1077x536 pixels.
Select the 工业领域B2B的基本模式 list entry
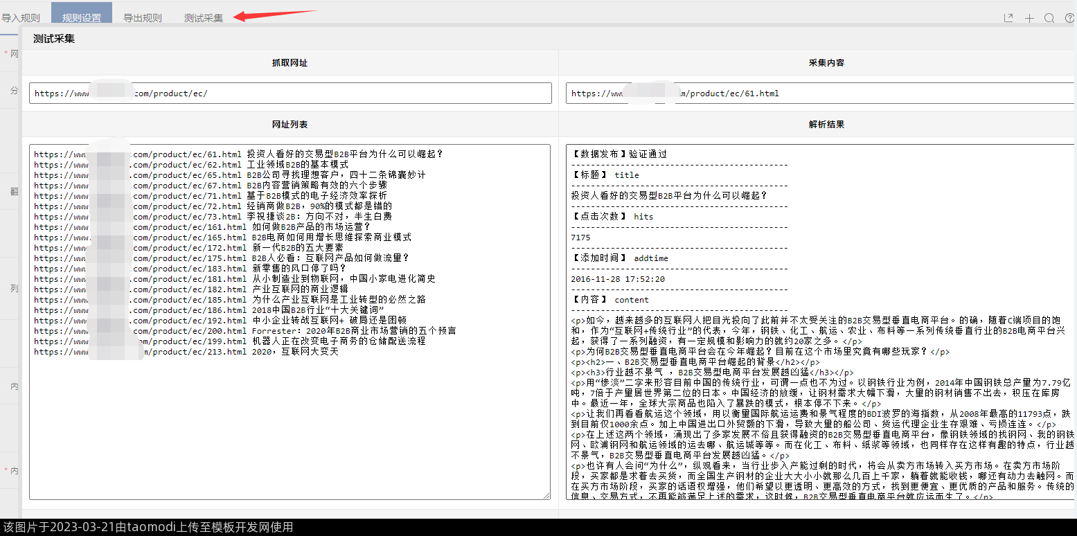coord(297,165)
